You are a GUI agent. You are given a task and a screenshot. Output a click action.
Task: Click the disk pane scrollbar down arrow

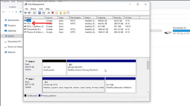(148, 92)
